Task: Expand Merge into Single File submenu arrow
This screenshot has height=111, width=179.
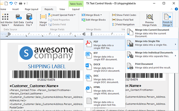Action: coord(176,44)
